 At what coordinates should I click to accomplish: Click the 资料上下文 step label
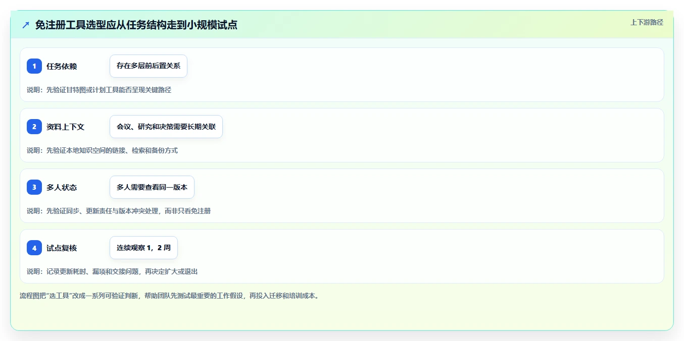[65, 127]
